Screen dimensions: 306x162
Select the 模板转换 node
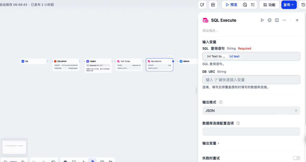pyautogui.click(x=188, y=61)
